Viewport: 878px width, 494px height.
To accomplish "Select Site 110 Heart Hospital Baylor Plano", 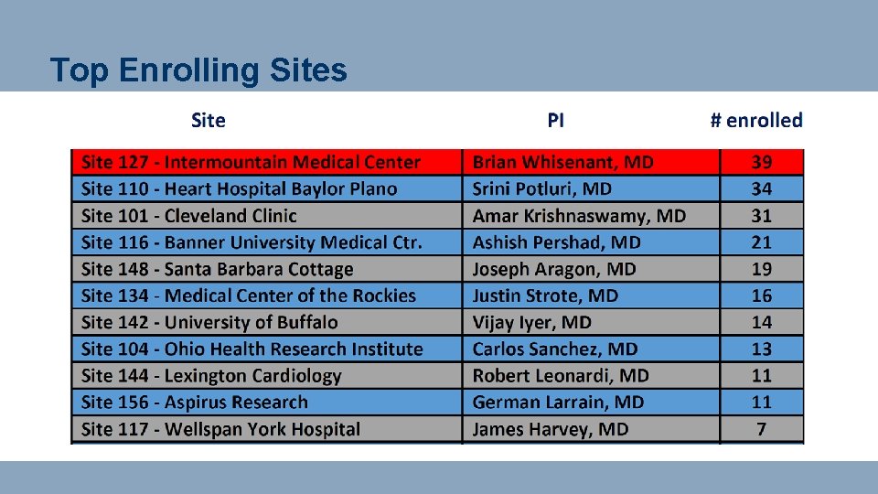I will pyautogui.click(x=240, y=189).
